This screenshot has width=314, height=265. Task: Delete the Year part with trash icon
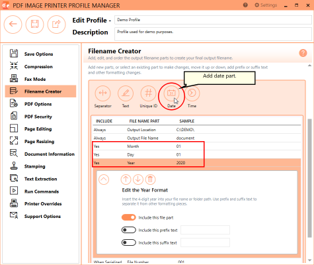coord(150,180)
